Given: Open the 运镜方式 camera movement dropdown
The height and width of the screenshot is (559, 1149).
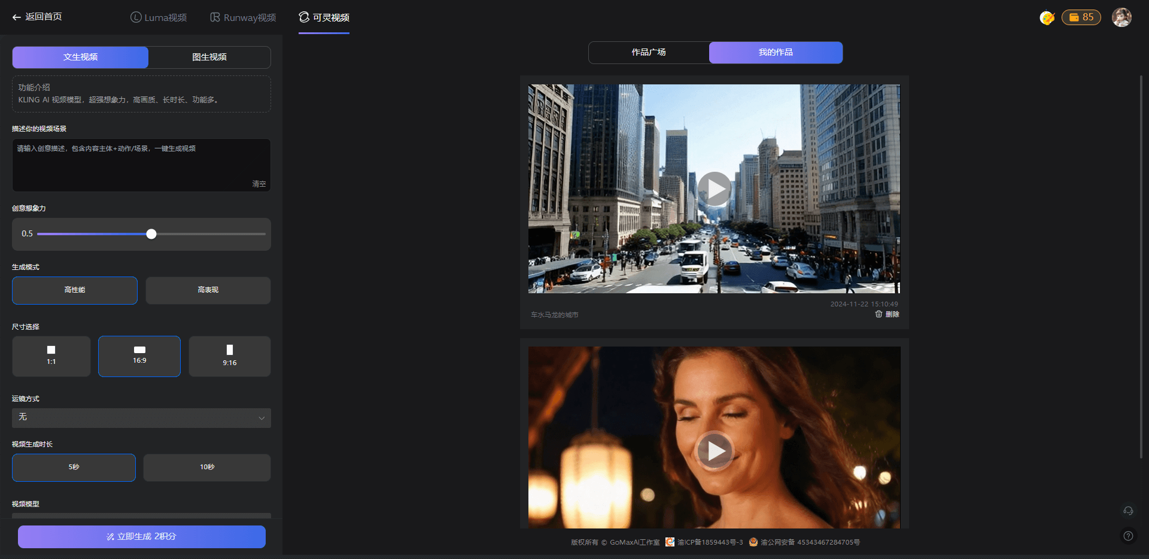Looking at the screenshot, I should (141, 418).
